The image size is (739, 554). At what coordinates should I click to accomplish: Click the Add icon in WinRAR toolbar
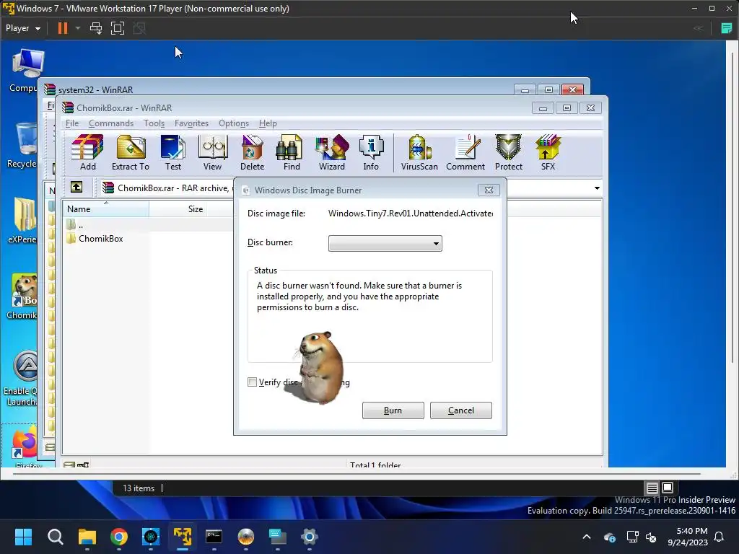87,152
